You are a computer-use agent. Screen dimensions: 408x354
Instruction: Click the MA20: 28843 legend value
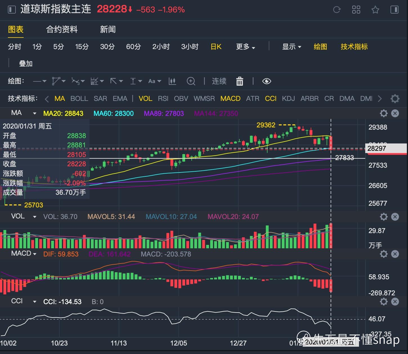(x=63, y=114)
